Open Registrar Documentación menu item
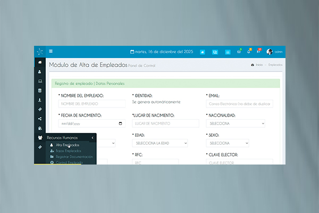Image resolution: width=319 pixels, height=213 pixels. (74, 157)
